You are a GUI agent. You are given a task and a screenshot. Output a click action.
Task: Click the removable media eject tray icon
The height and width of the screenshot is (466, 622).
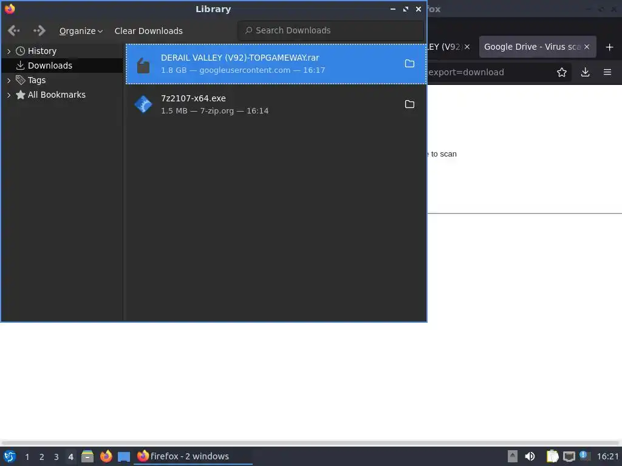(x=513, y=456)
